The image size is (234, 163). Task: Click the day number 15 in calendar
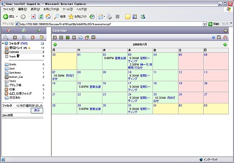tap(79, 83)
